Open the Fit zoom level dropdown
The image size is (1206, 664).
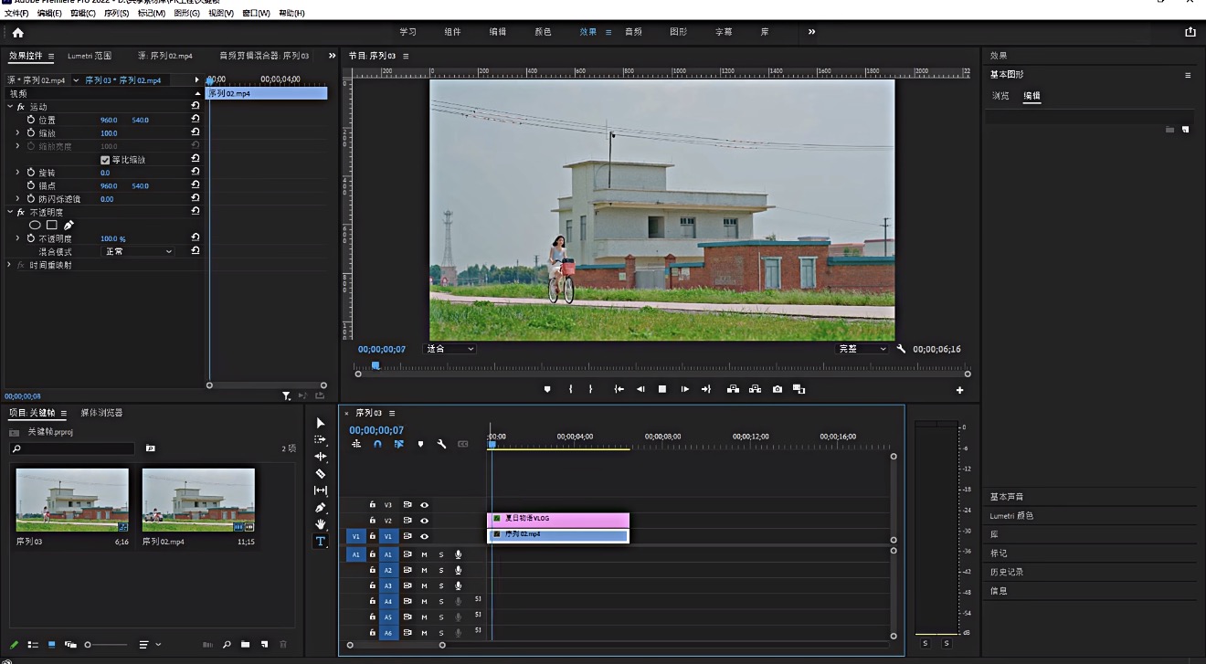tap(450, 349)
